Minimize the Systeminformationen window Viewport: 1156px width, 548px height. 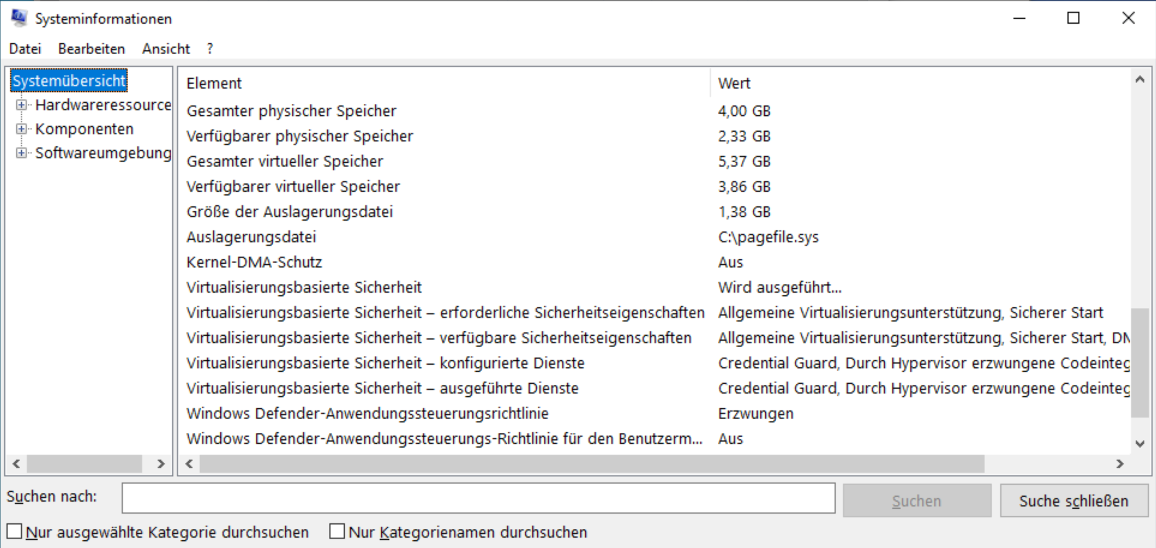(1019, 18)
